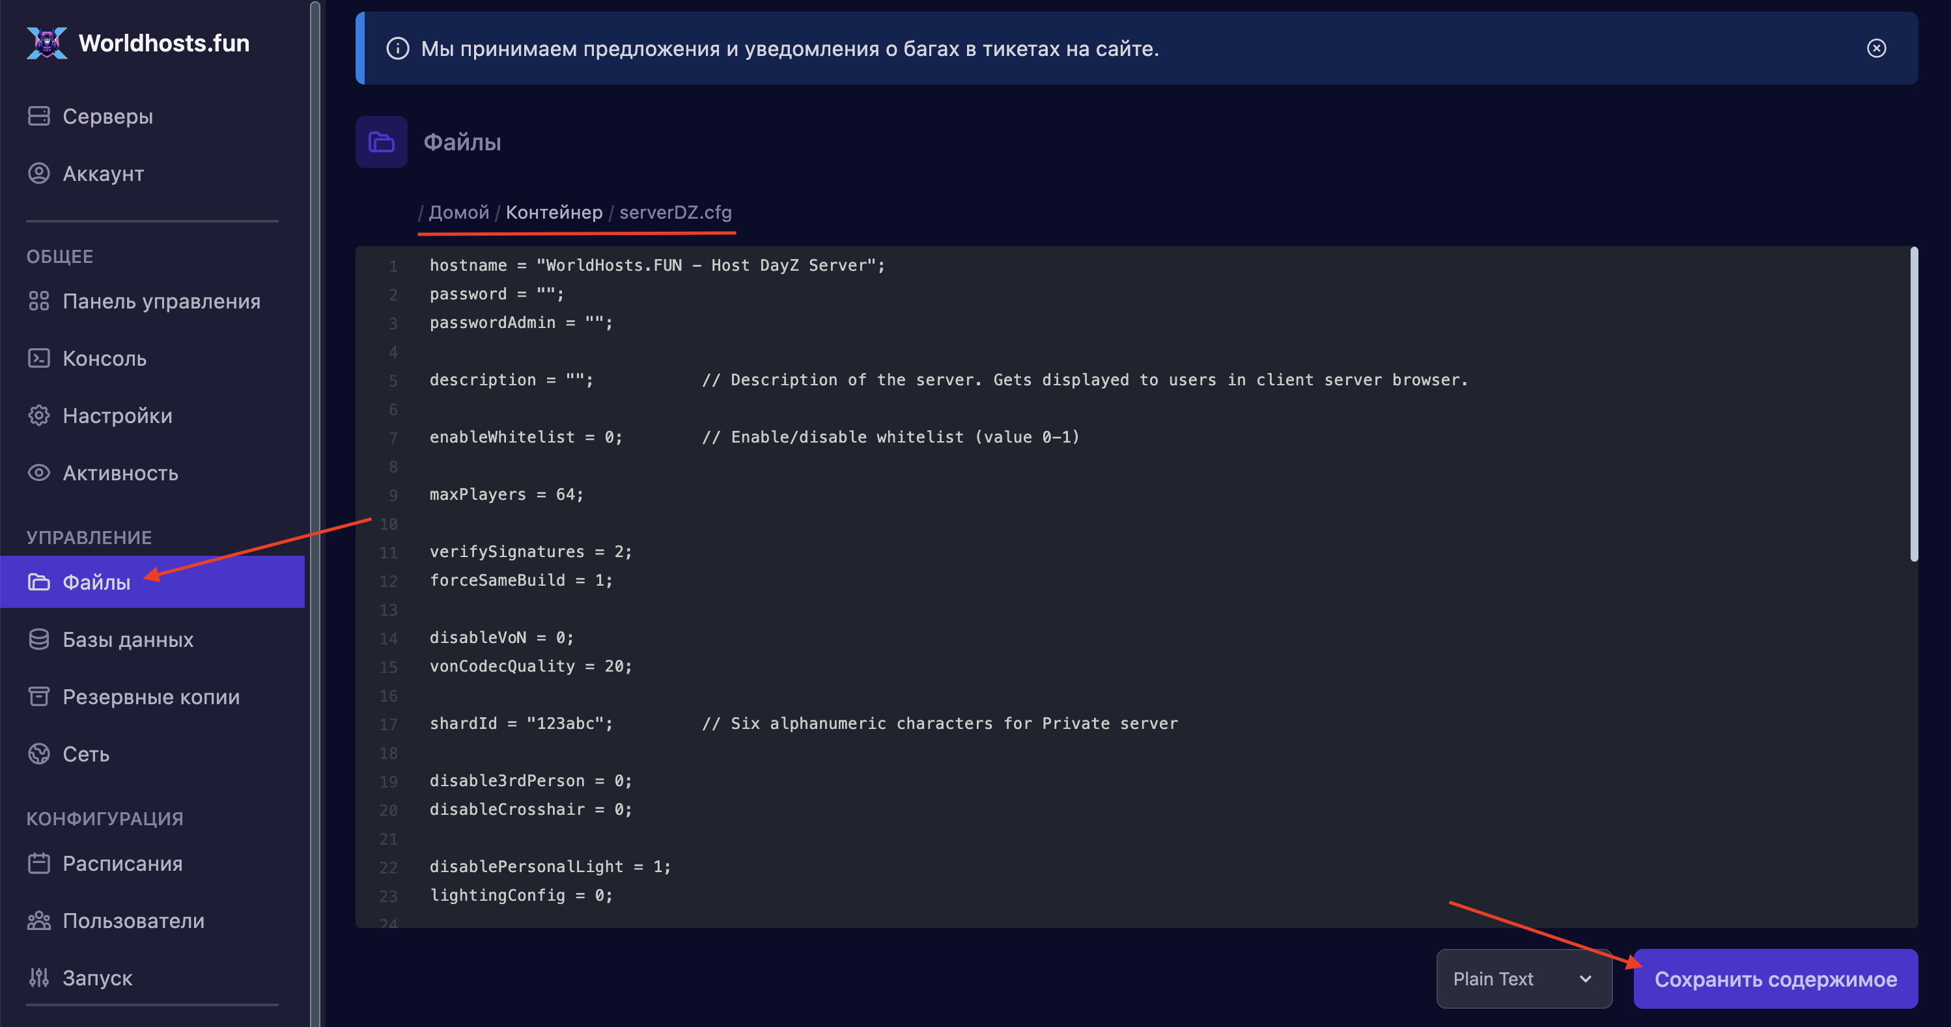Click serverDZ.cfg breadcrumb

675,212
